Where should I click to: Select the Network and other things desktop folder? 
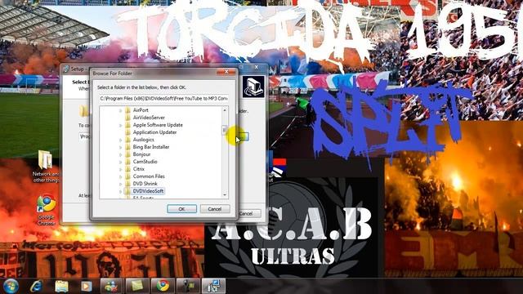[x=46, y=167]
